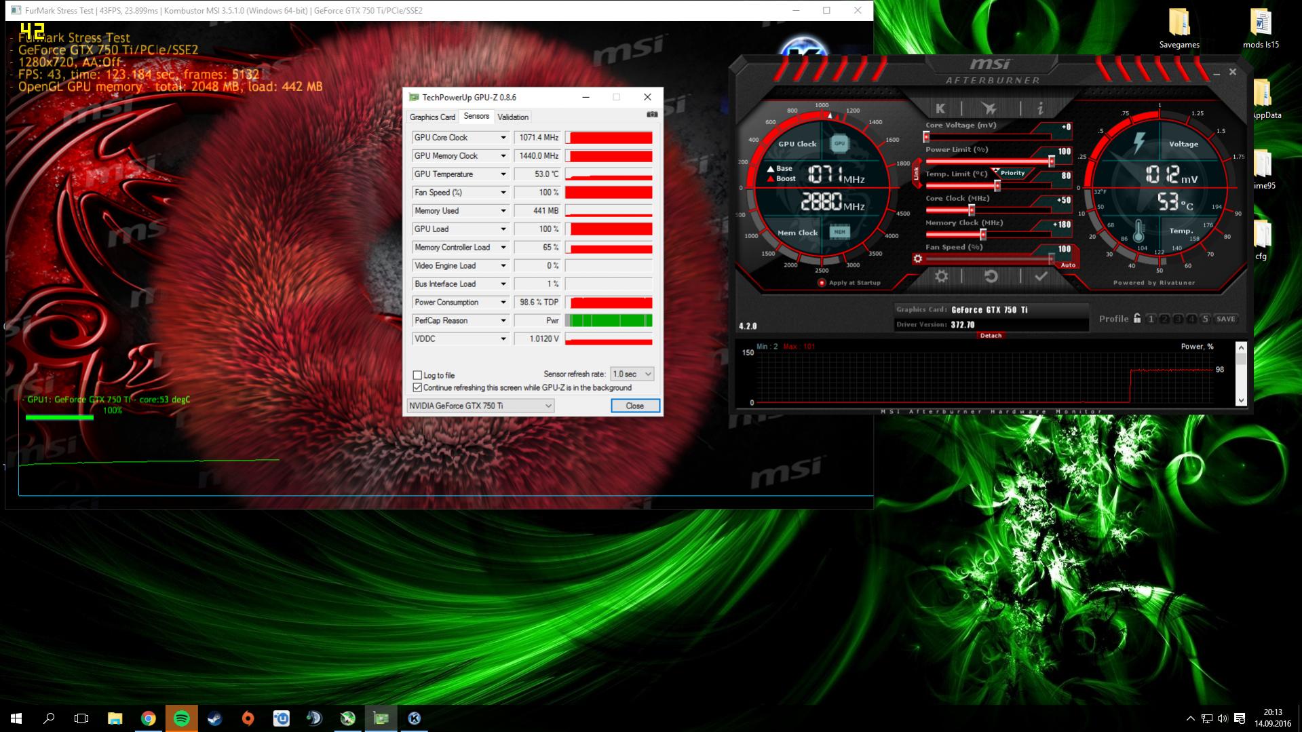Open Windows Start menu
This screenshot has width=1302, height=732.
tap(16, 718)
